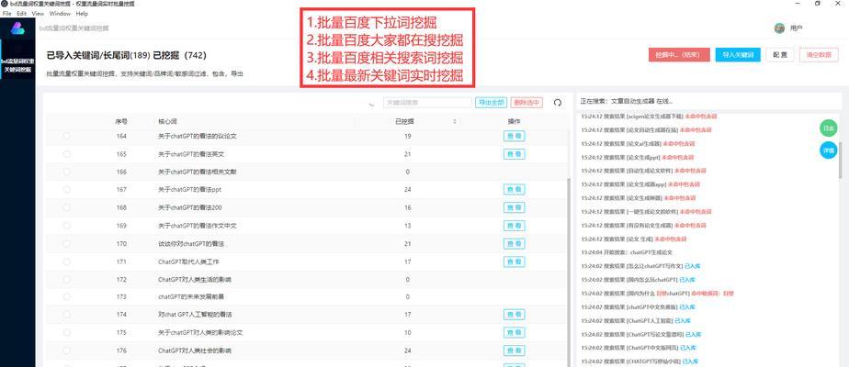
Task: Focus the 关键词搜索 search field
Action: (x=427, y=102)
